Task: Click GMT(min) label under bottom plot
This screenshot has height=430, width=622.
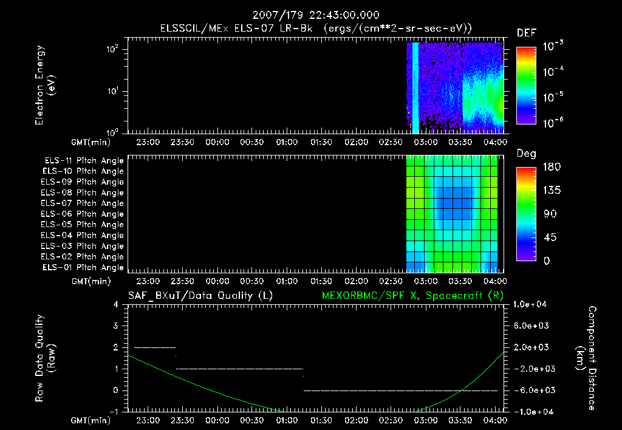Action: point(91,420)
